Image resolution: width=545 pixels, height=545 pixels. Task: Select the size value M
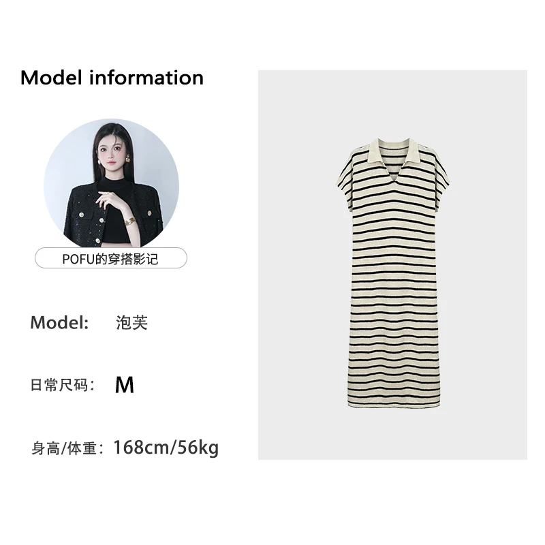pos(125,385)
